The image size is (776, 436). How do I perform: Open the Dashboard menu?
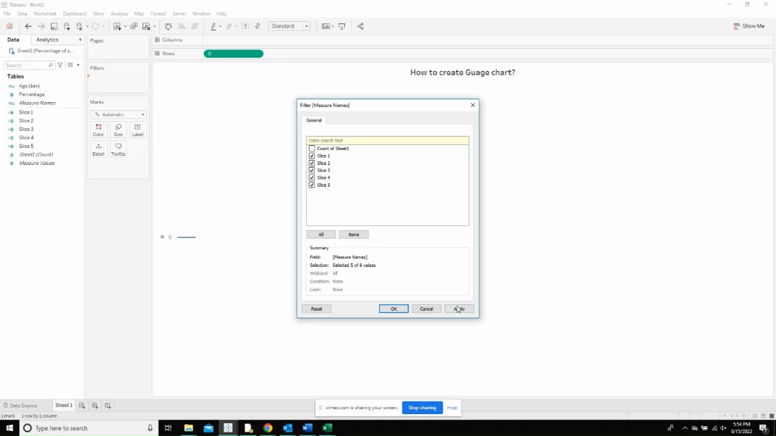click(74, 13)
